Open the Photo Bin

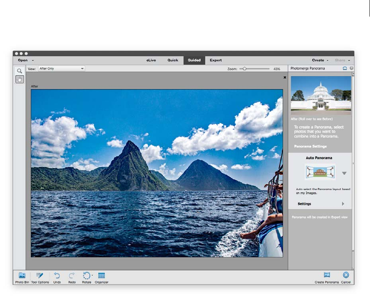point(22,277)
